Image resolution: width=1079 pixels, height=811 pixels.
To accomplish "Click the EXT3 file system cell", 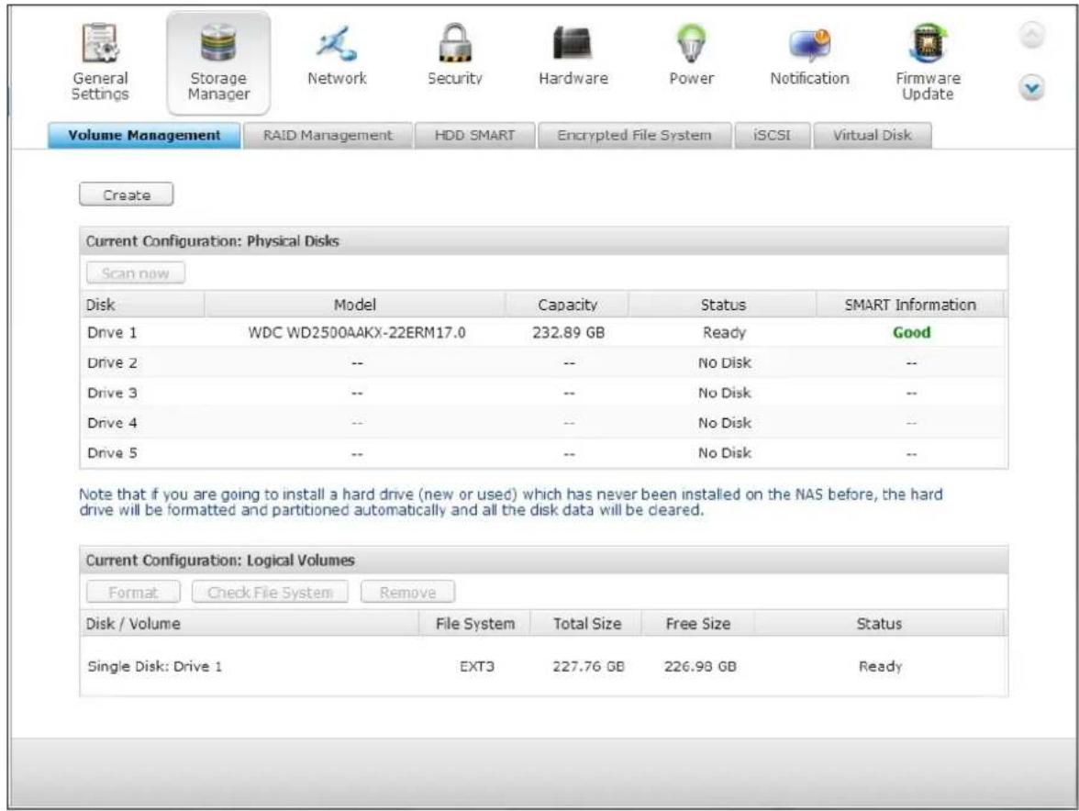I will click(x=477, y=667).
